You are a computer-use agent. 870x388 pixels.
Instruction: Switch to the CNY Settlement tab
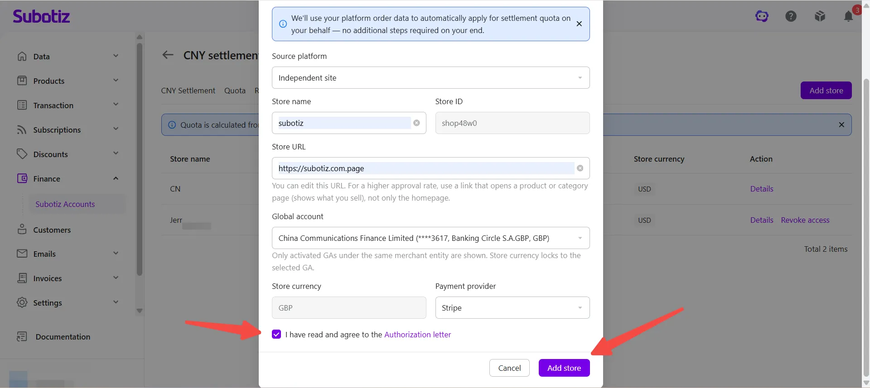coord(188,91)
